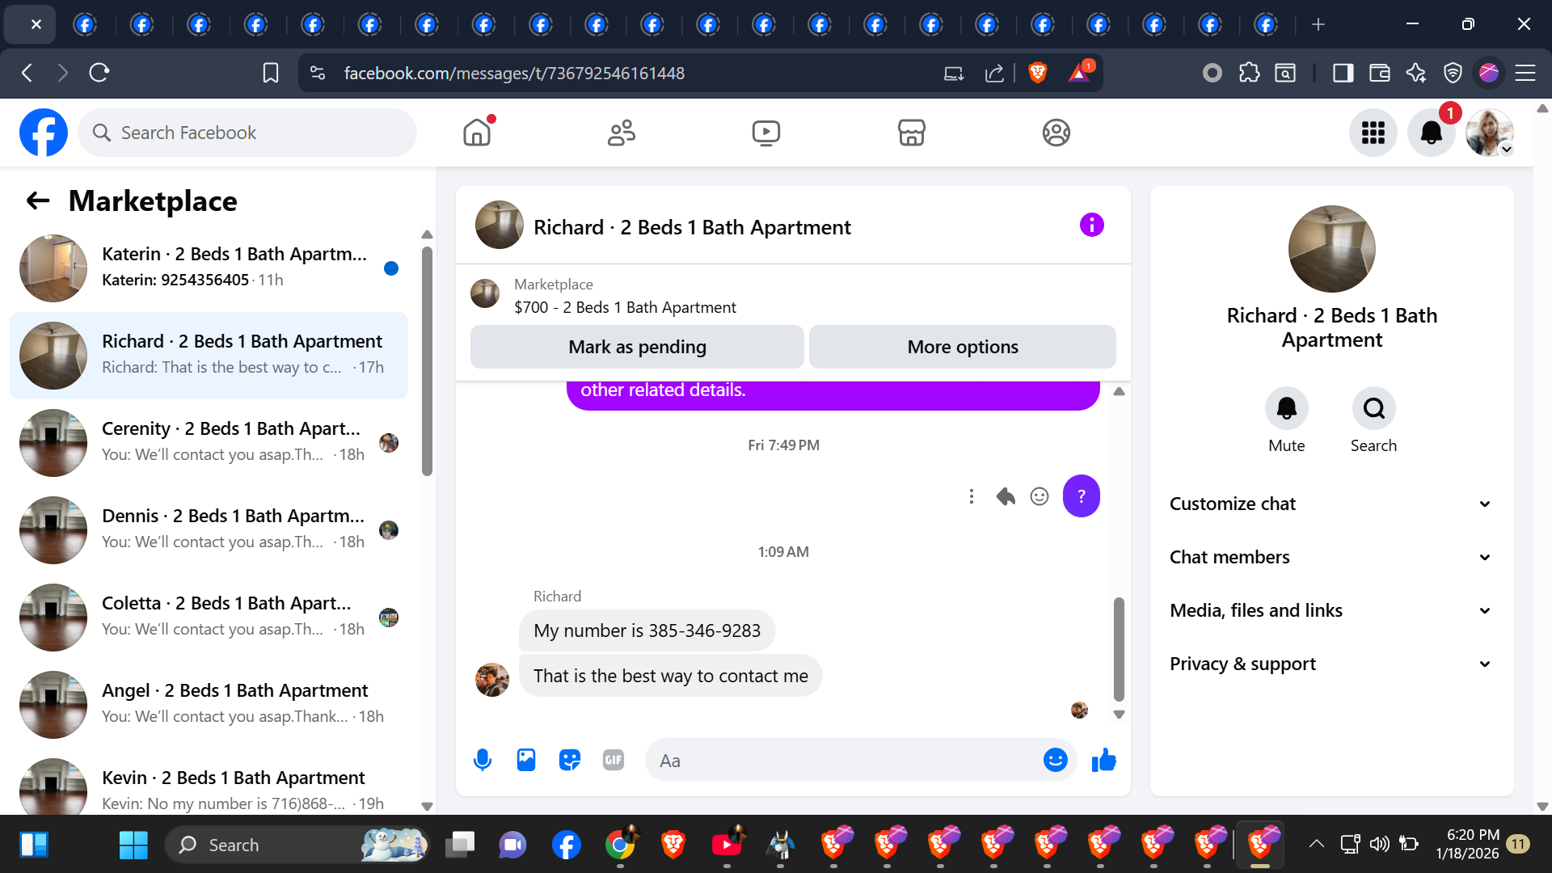Click Mark as pending button

(637, 347)
